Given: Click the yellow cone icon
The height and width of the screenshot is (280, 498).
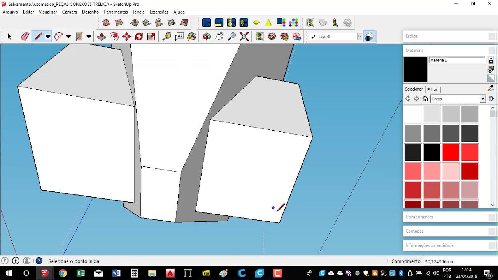Looking at the screenshot, I should tap(268, 23).
